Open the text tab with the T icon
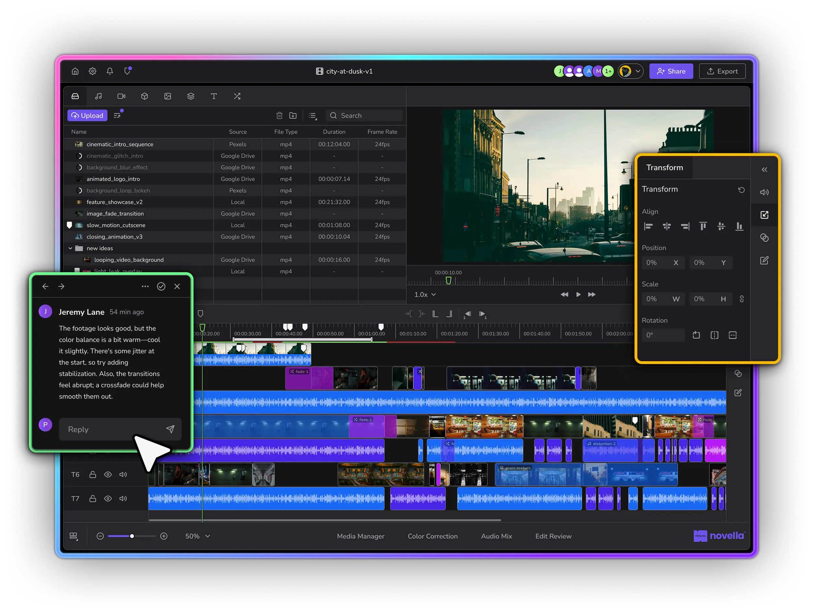 pos(214,96)
